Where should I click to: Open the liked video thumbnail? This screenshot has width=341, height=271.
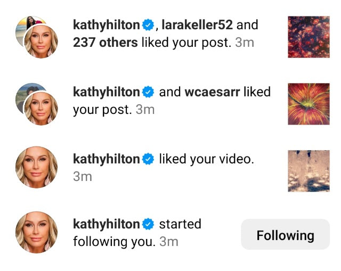point(308,171)
